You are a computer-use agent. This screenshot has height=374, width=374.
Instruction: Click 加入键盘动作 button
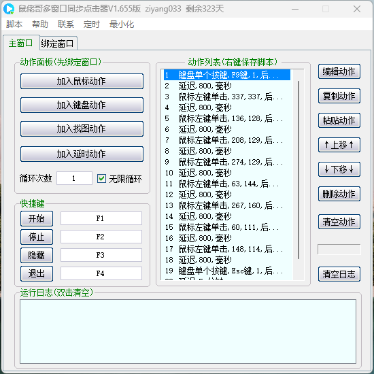click(x=82, y=105)
